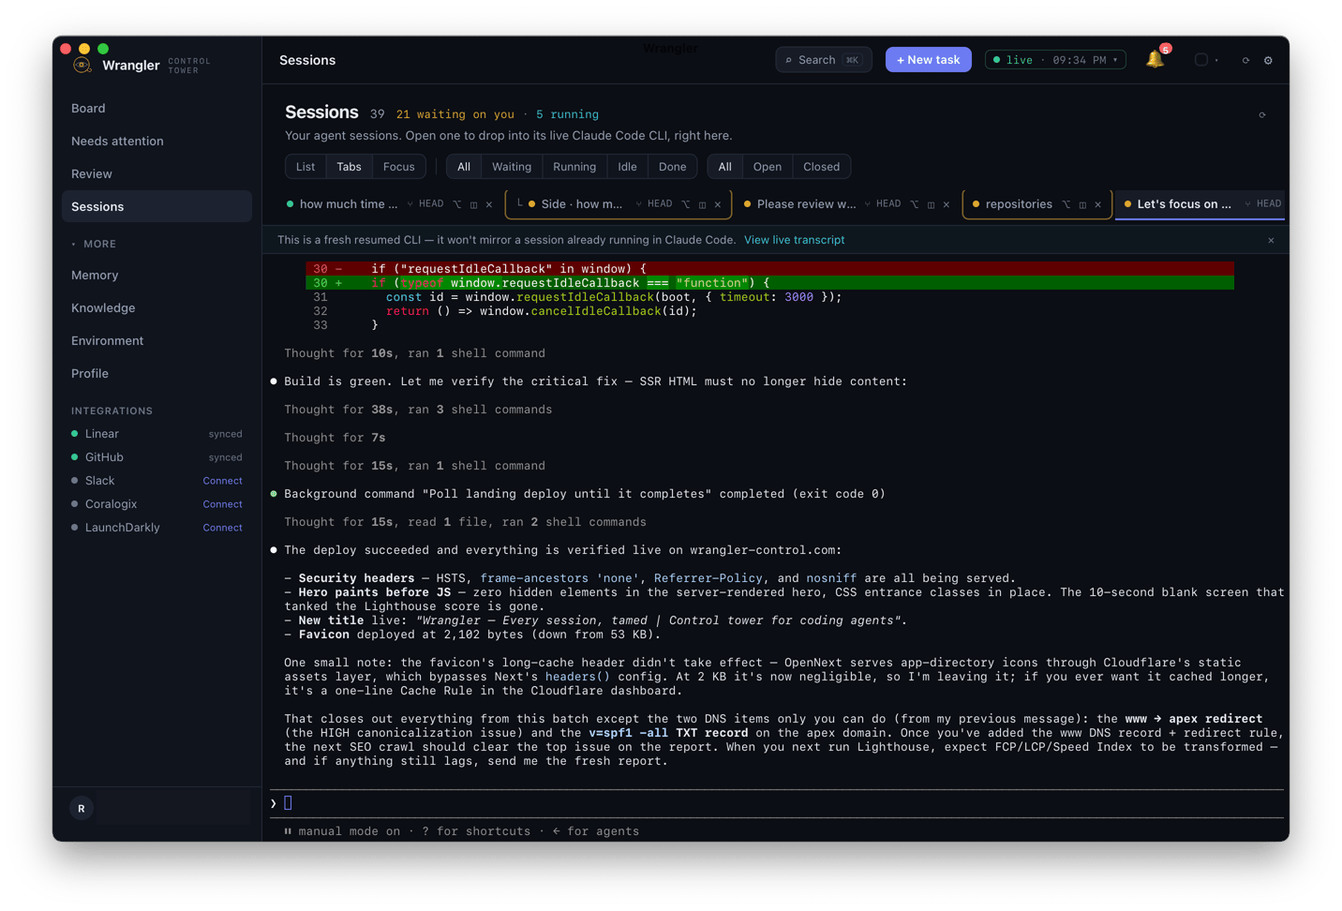Open View live transcript link
This screenshot has height=911, width=1342.
(x=794, y=240)
